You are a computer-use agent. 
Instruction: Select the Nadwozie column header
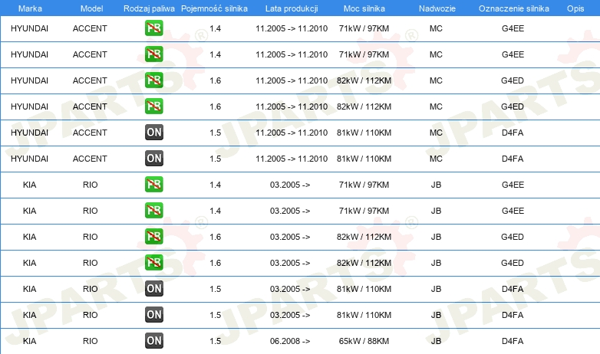tap(437, 8)
